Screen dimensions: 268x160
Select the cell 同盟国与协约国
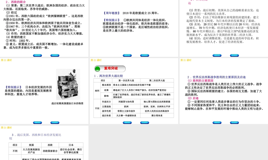click(x=126, y=102)
